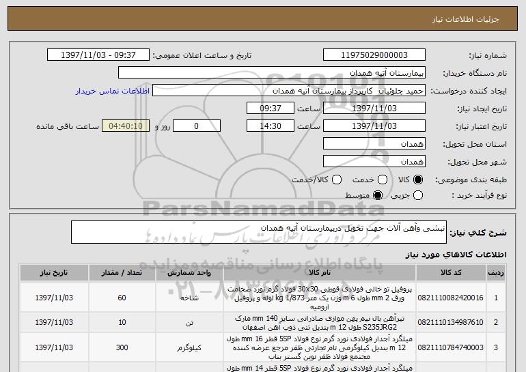Click need date 1397/11/03 in row 3

click(x=54, y=347)
